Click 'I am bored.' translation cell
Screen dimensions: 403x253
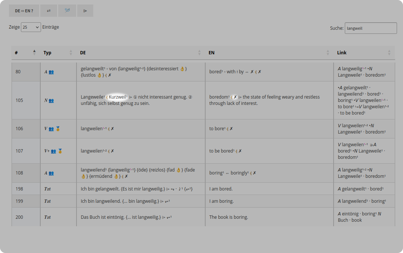tap(269, 189)
